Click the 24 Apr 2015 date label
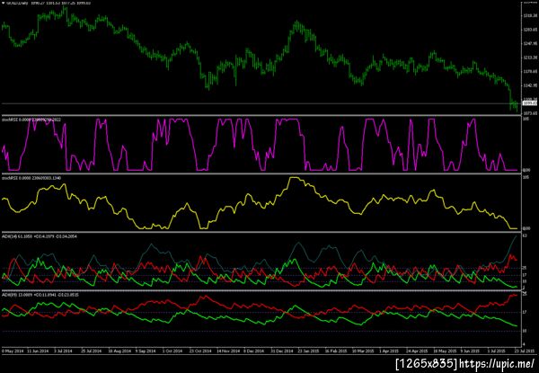The image size is (539, 373). pyautogui.click(x=417, y=351)
